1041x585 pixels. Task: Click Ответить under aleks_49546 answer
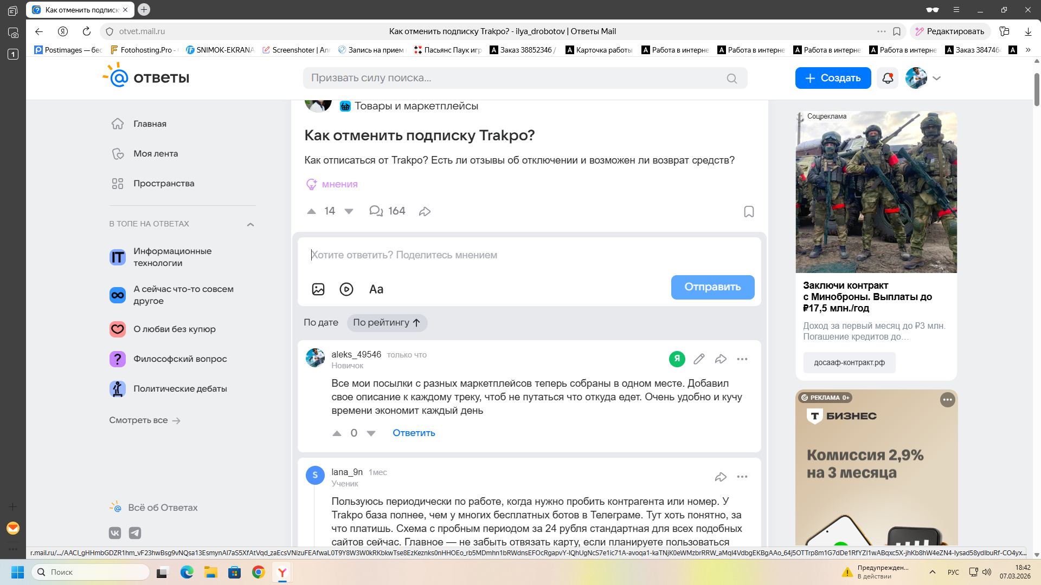pos(414,433)
